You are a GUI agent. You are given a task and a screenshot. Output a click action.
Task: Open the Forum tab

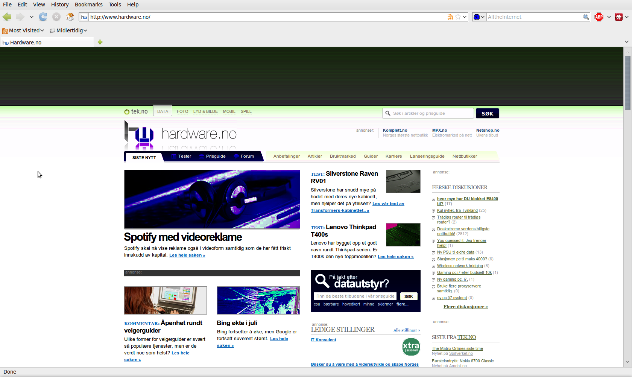pyautogui.click(x=244, y=156)
